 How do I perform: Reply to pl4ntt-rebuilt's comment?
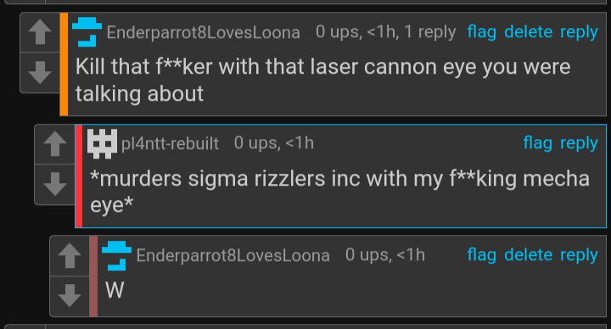coord(579,143)
